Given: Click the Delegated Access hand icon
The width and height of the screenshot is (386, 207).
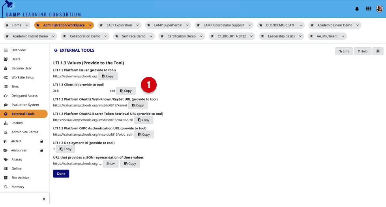Looking at the screenshot, I should [6, 96].
